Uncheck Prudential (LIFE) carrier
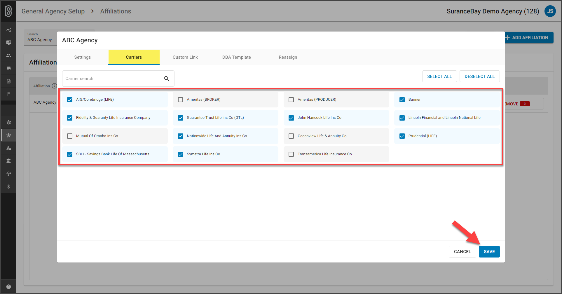 402,136
